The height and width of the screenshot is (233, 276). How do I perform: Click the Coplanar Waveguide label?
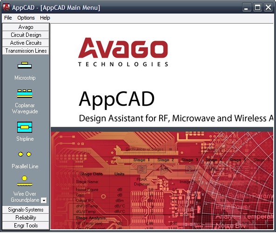[25, 108]
